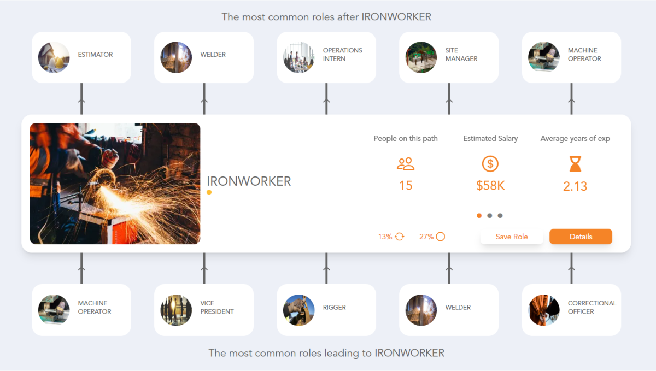This screenshot has height=371, width=656.
Task: Click the yellow status dot under IRONWORKER
Action: pos(209,192)
